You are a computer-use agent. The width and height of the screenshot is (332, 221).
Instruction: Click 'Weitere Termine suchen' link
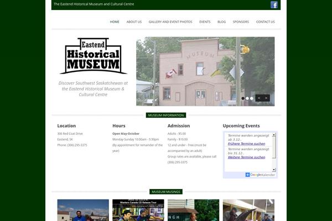tap(246, 157)
